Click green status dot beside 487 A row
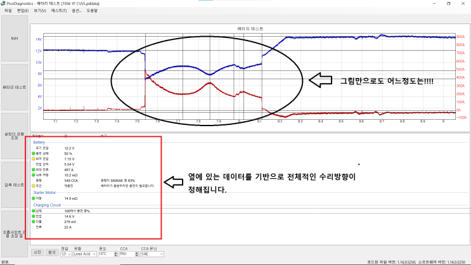 pos(34,170)
